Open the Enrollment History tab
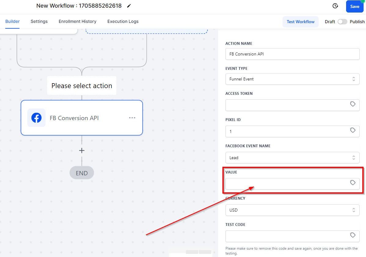366x257 pixels. 77,21
